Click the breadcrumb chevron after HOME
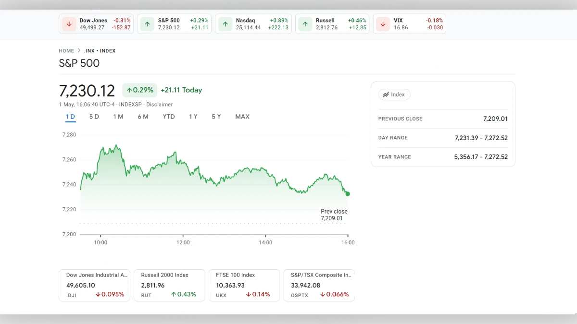577x324 pixels. click(79, 50)
